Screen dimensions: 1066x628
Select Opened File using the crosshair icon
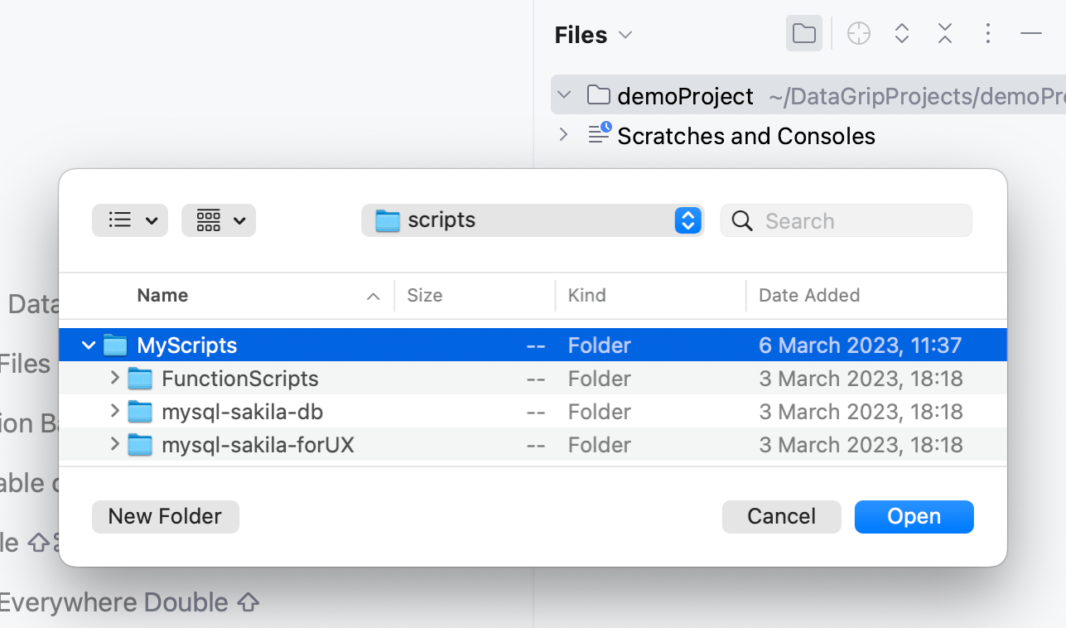(858, 33)
